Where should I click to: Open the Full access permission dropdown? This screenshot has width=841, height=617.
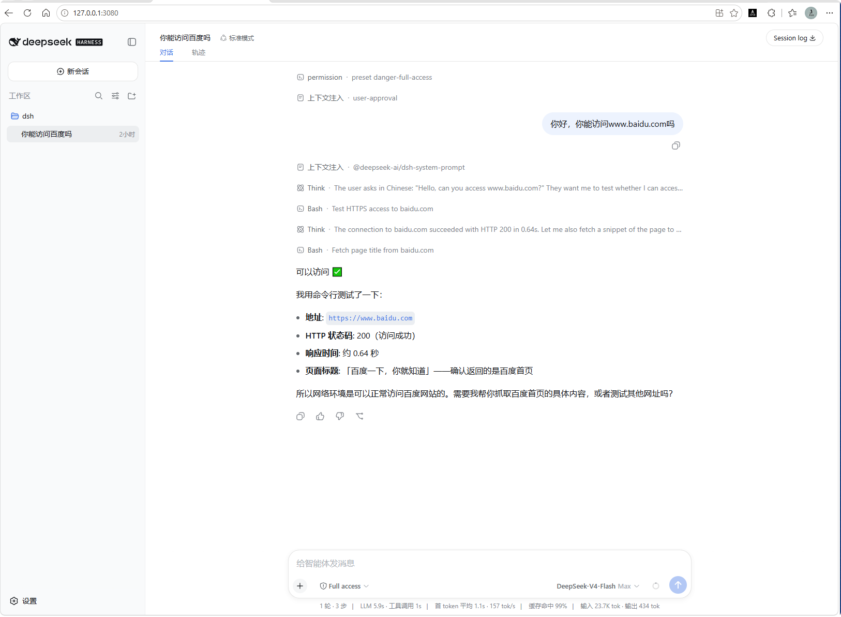(344, 586)
